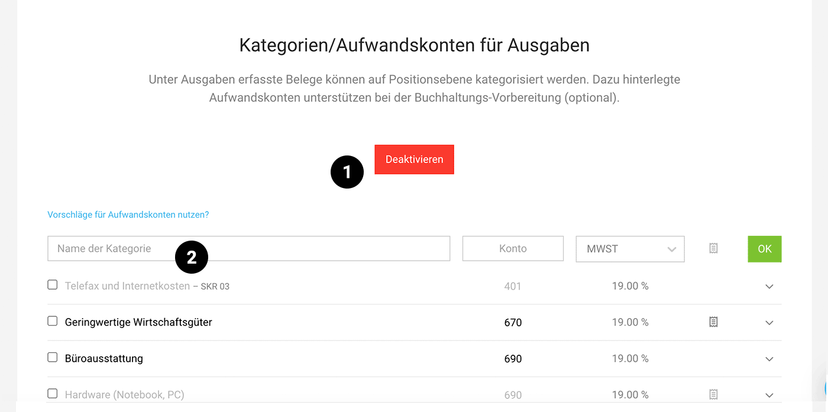
Task: Open the widget at the right screen edge
Action: (x=826, y=388)
